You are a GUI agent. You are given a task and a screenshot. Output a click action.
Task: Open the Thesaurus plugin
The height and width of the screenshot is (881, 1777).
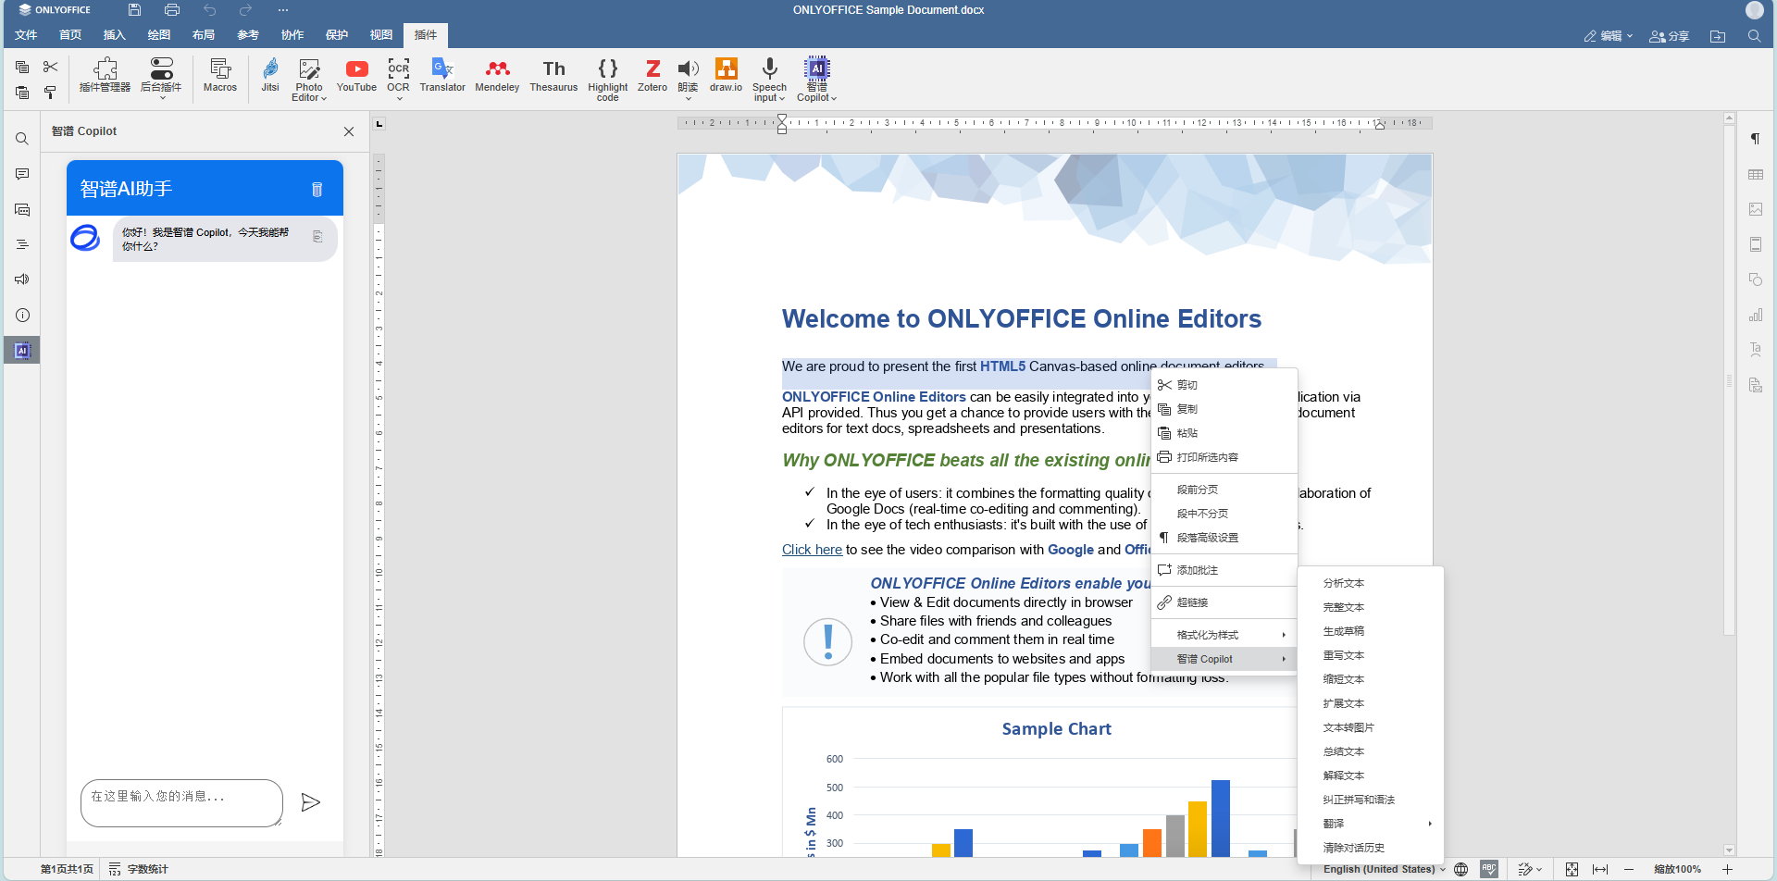tap(553, 76)
